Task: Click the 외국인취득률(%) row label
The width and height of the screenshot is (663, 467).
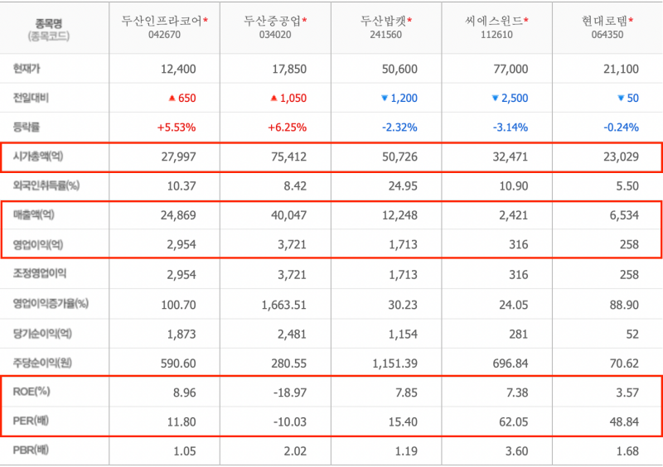Action: 46,185
